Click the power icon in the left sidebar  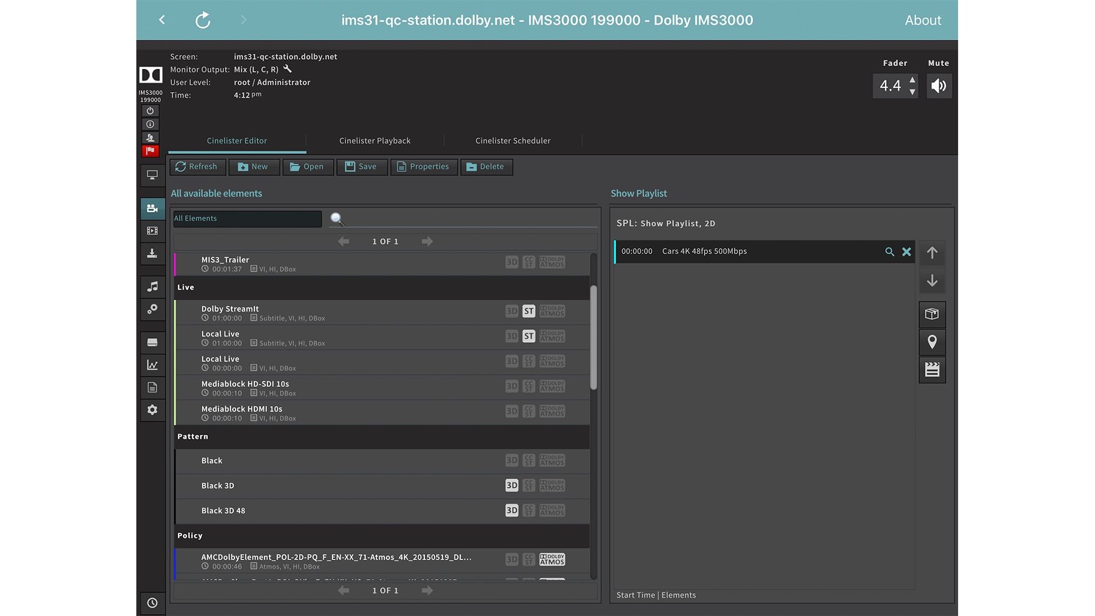pos(150,110)
